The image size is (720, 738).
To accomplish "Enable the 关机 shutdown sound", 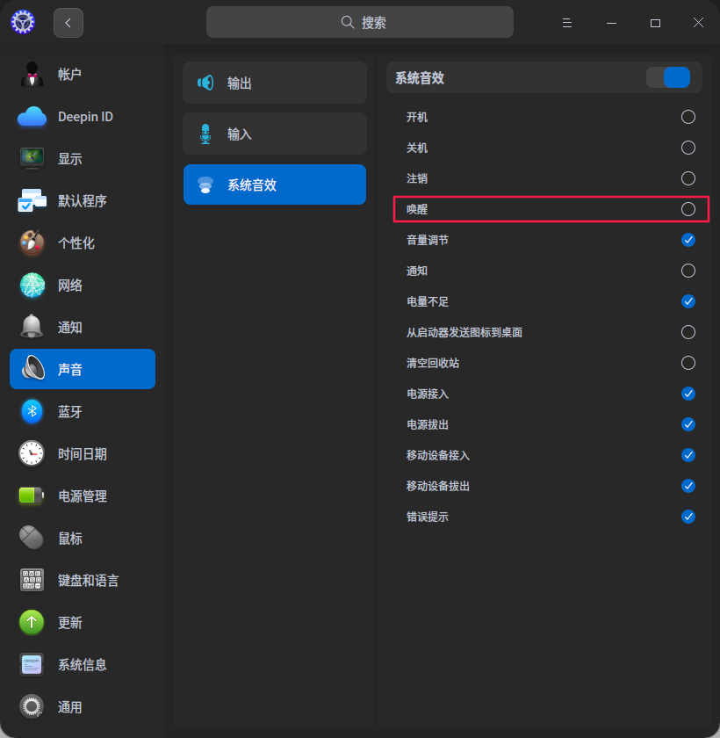I will point(688,148).
